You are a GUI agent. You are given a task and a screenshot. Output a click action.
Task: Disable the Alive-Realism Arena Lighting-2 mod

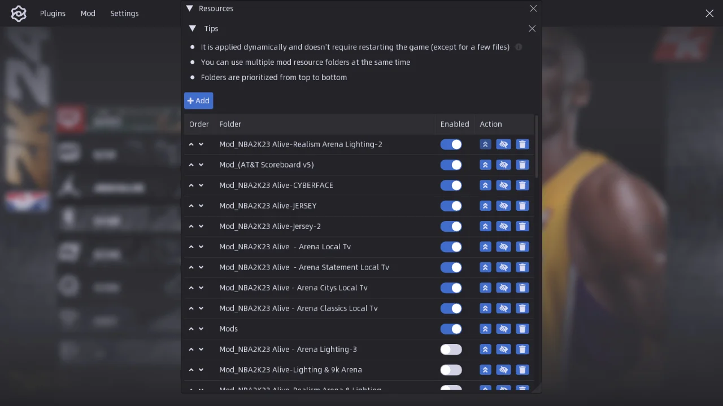(x=451, y=144)
